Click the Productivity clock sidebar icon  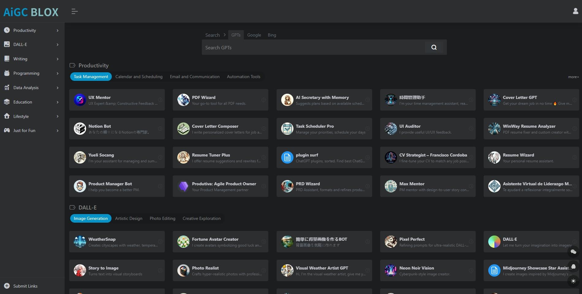point(7,30)
